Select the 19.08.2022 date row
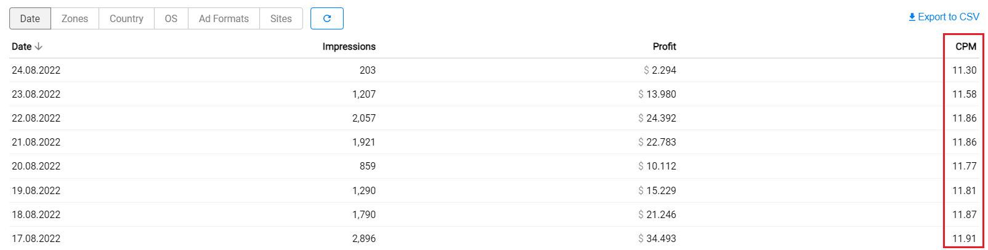 [36, 190]
